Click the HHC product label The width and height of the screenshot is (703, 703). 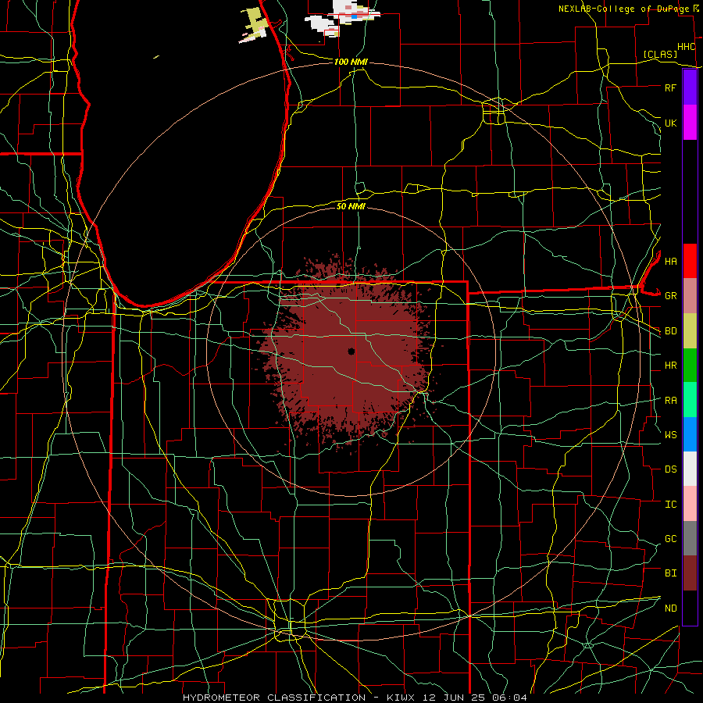click(687, 47)
